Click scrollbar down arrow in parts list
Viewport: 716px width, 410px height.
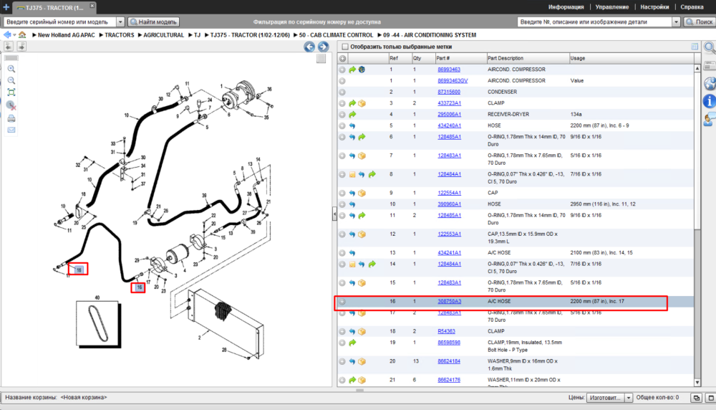click(697, 383)
